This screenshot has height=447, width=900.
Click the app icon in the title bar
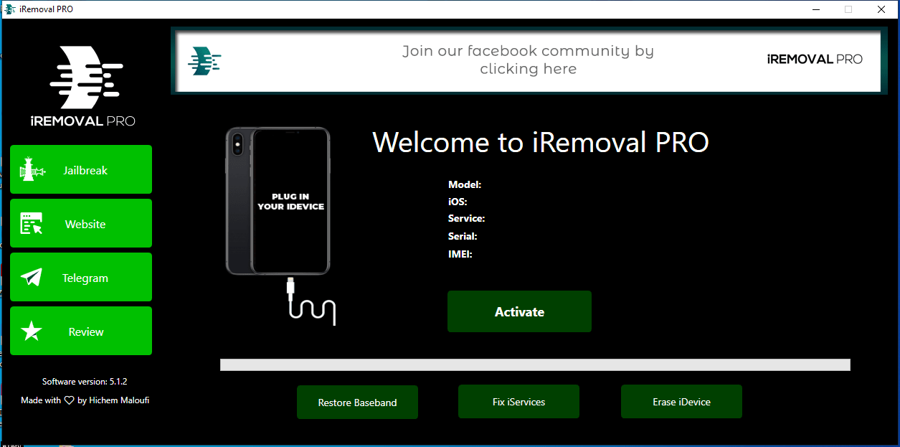(10, 9)
